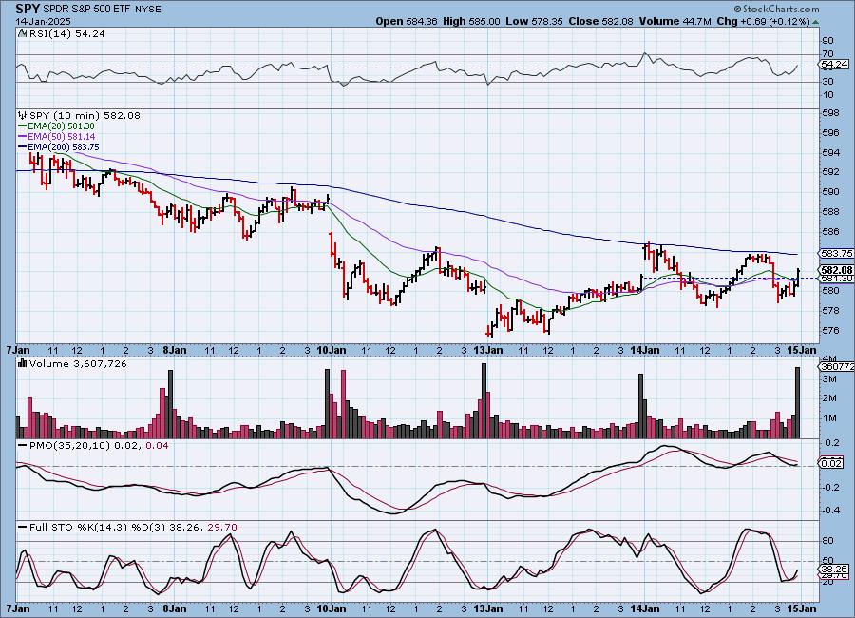Click the 90 level on RSI axis
Image resolution: width=855 pixels, height=618 pixels.
click(x=828, y=40)
